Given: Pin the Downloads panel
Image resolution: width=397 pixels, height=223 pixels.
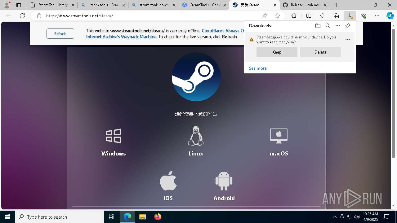Looking at the screenshot, I should click(348, 26).
